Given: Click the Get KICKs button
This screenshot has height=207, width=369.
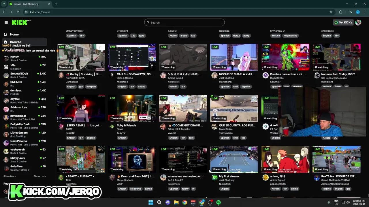Looking at the screenshot, I should coord(343,22).
